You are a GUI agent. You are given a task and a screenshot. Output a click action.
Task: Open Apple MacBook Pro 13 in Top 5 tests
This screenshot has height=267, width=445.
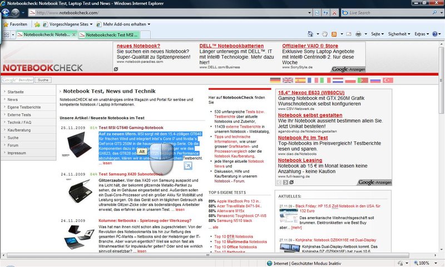coord(238,201)
